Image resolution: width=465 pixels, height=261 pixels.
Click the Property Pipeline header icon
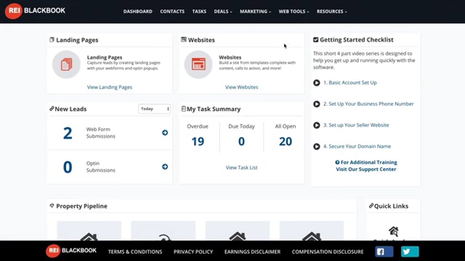(x=52, y=206)
